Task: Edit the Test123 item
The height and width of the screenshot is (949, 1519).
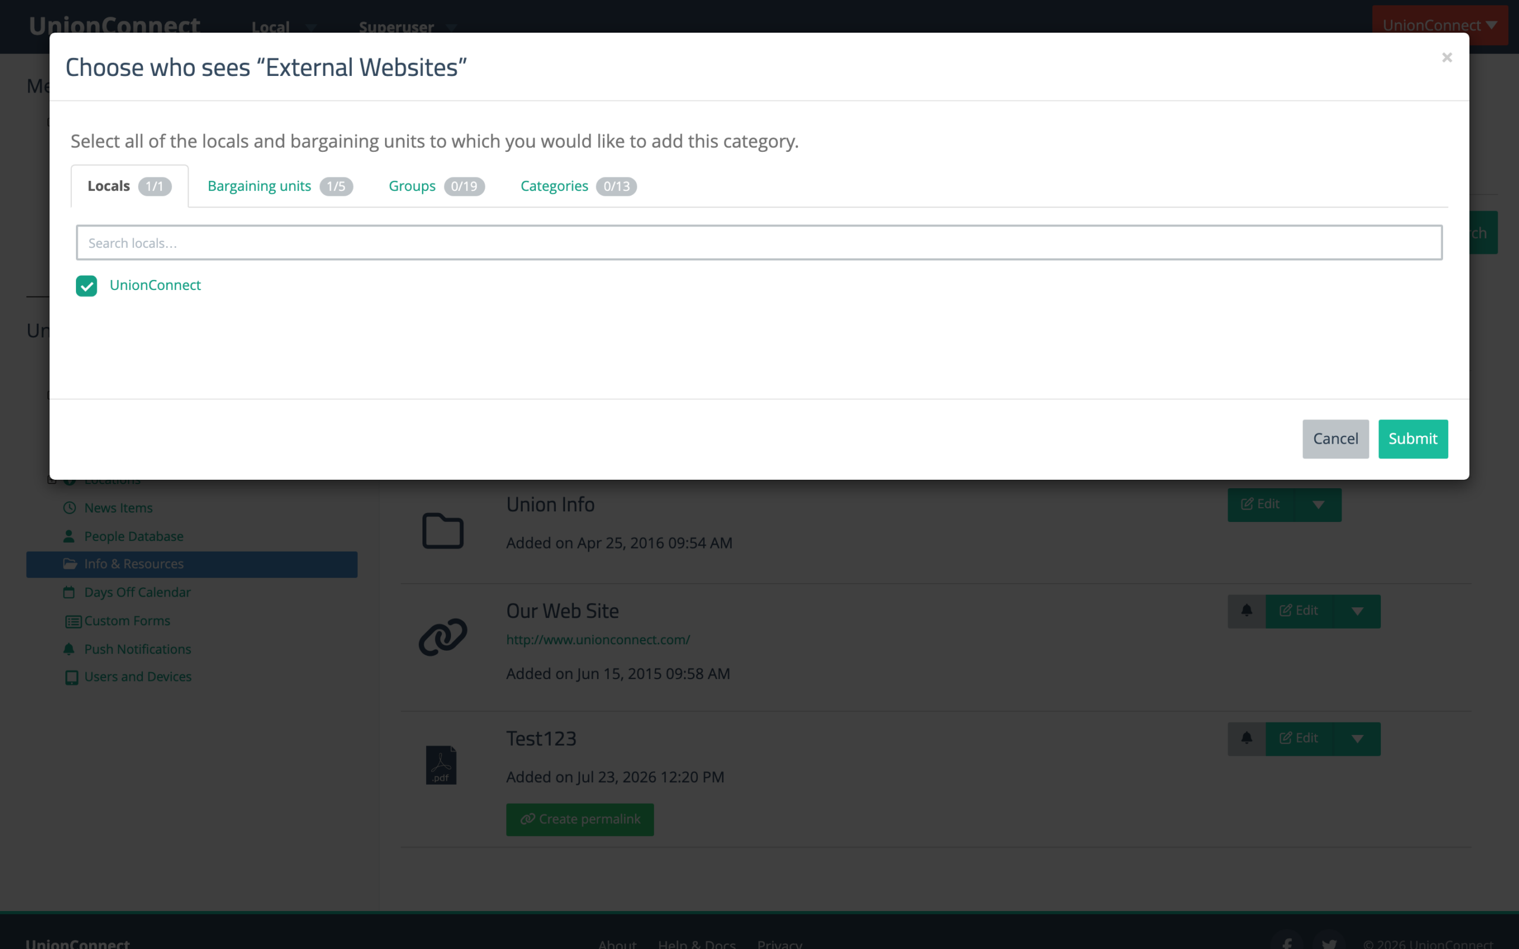Action: [1299, 739]
